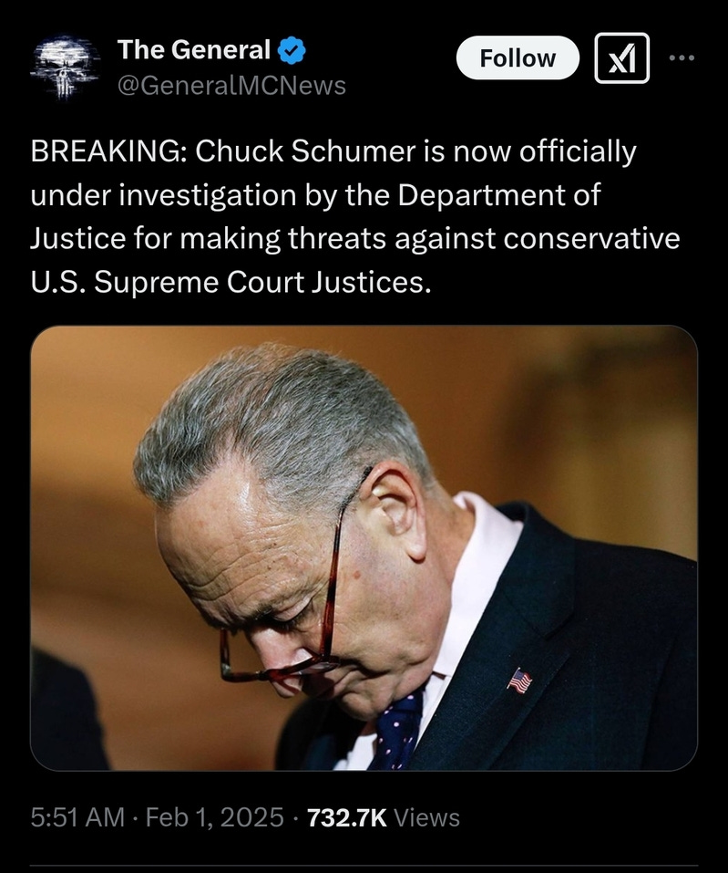
Task: Select the Feb 1, 2025 date
Action: coord(215,817)
